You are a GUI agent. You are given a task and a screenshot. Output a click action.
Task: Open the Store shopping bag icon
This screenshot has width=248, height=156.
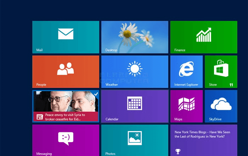click(221, 68)
